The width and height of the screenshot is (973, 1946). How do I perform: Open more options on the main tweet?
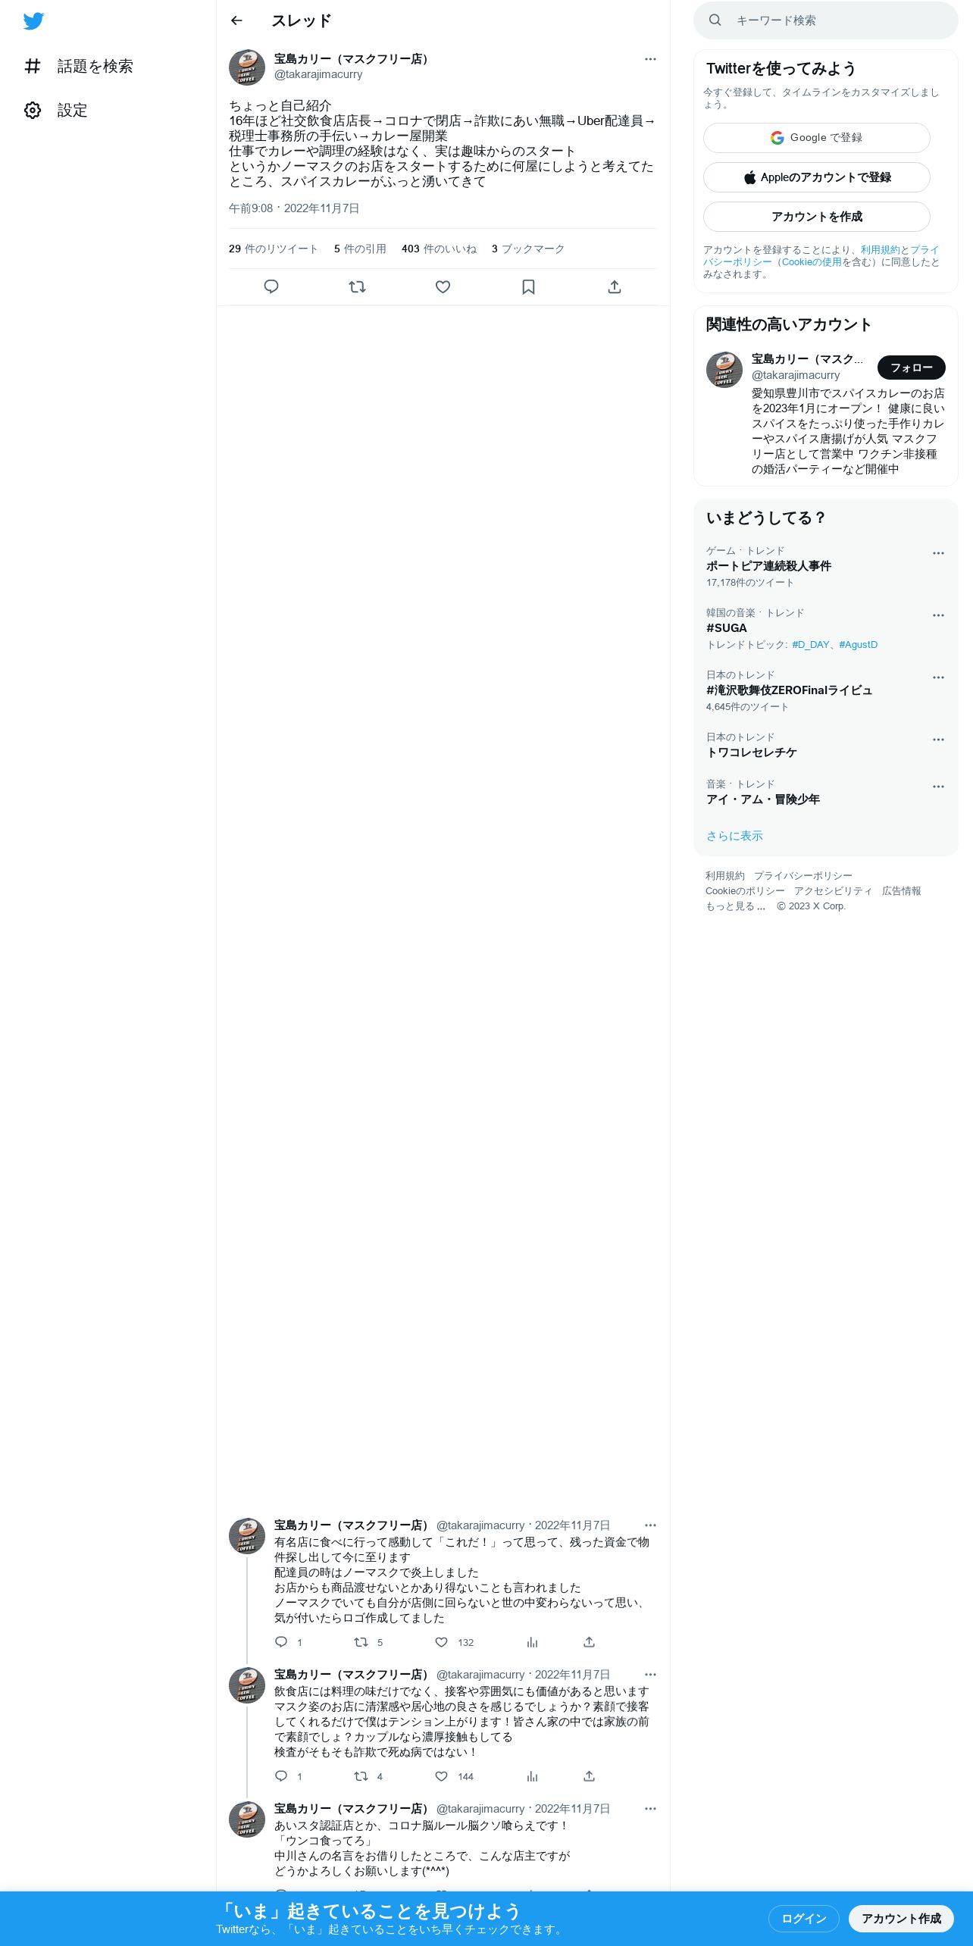click(x=650, y=59)
